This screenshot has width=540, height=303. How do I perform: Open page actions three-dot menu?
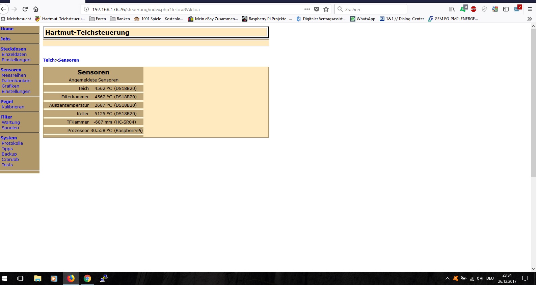tap(307, 9)
